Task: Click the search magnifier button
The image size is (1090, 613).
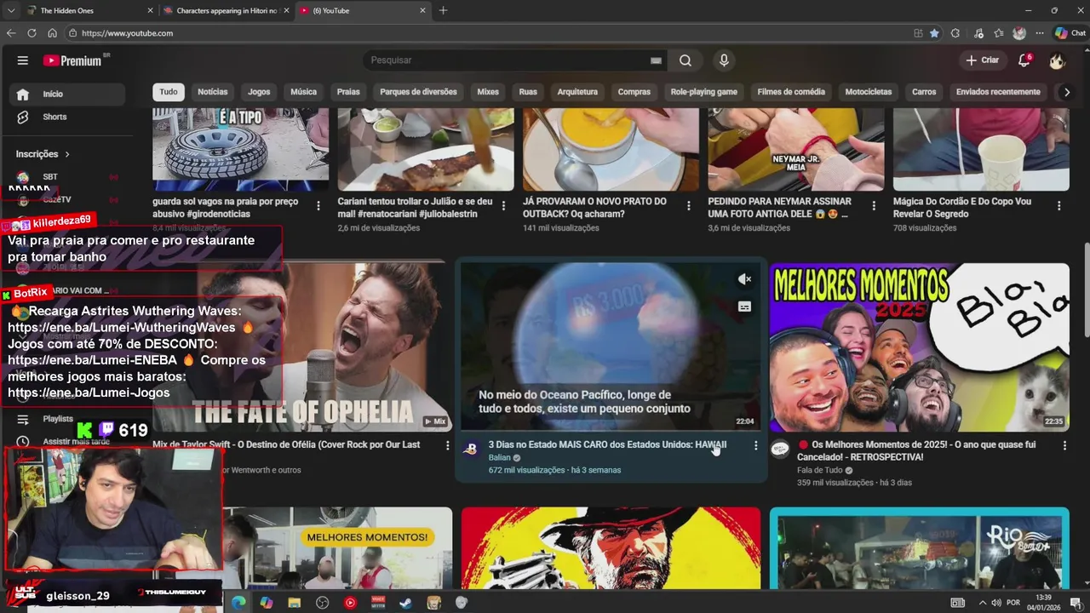Action: click(x=686, y=60)
